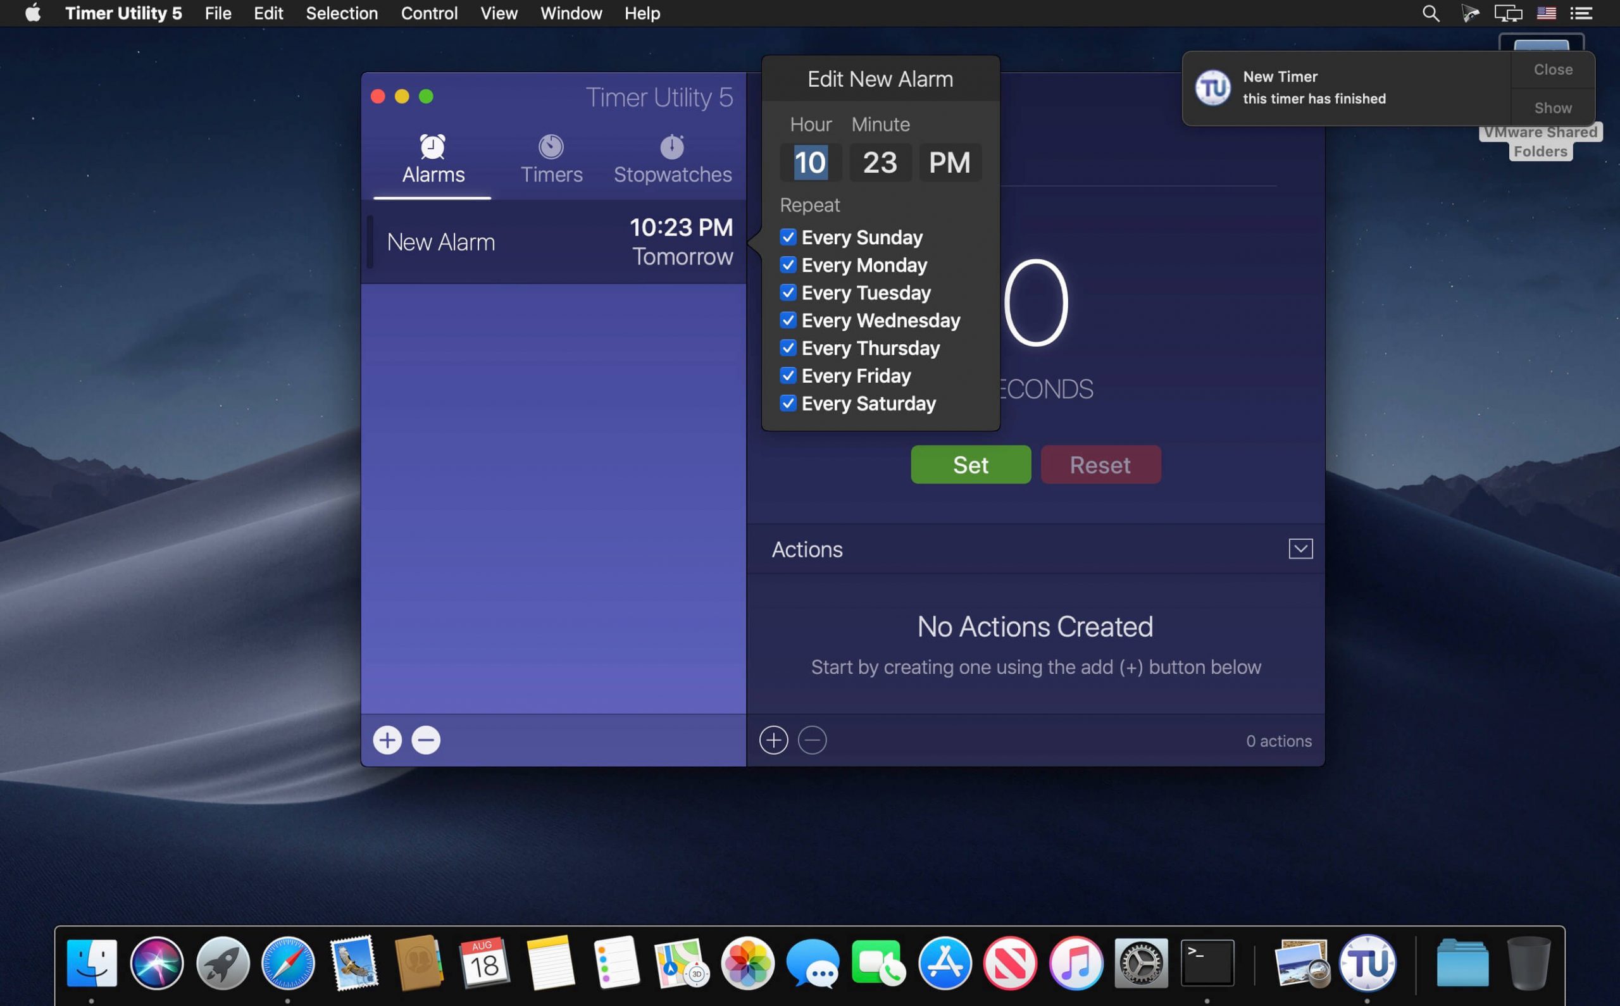Click the remove action minus button
The height and width of the screenshot is (1006, 1620).
[x=813, y=740]
